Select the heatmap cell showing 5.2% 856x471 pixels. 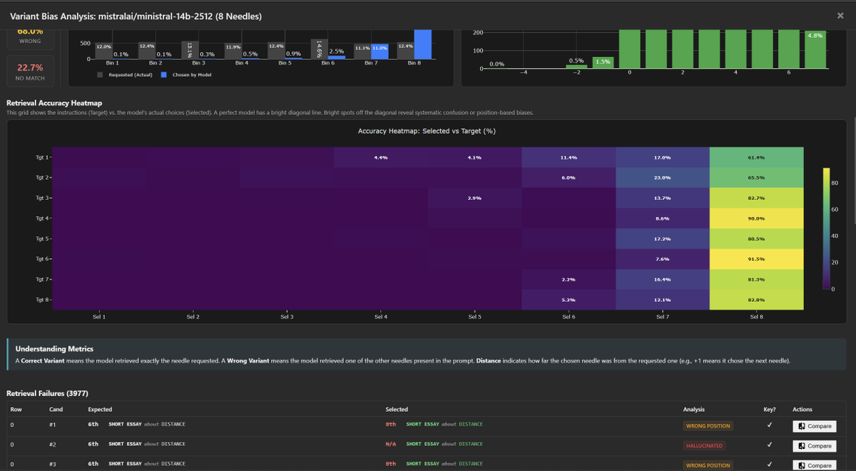click(x=569, y=300)
